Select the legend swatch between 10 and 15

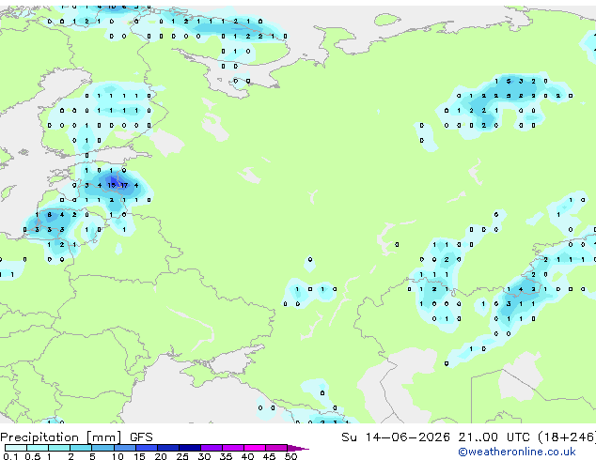(x=125, y=448)
